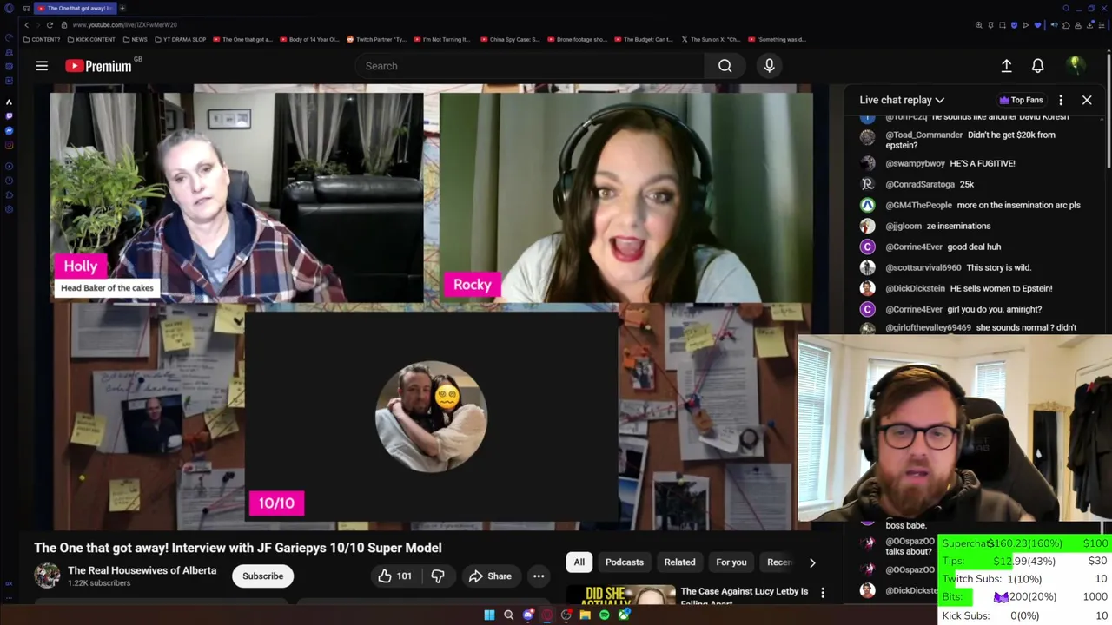This screenshot has width=1112, height=625.
Task: Open NEWS bookmarks folder
Action: point(135,39)
